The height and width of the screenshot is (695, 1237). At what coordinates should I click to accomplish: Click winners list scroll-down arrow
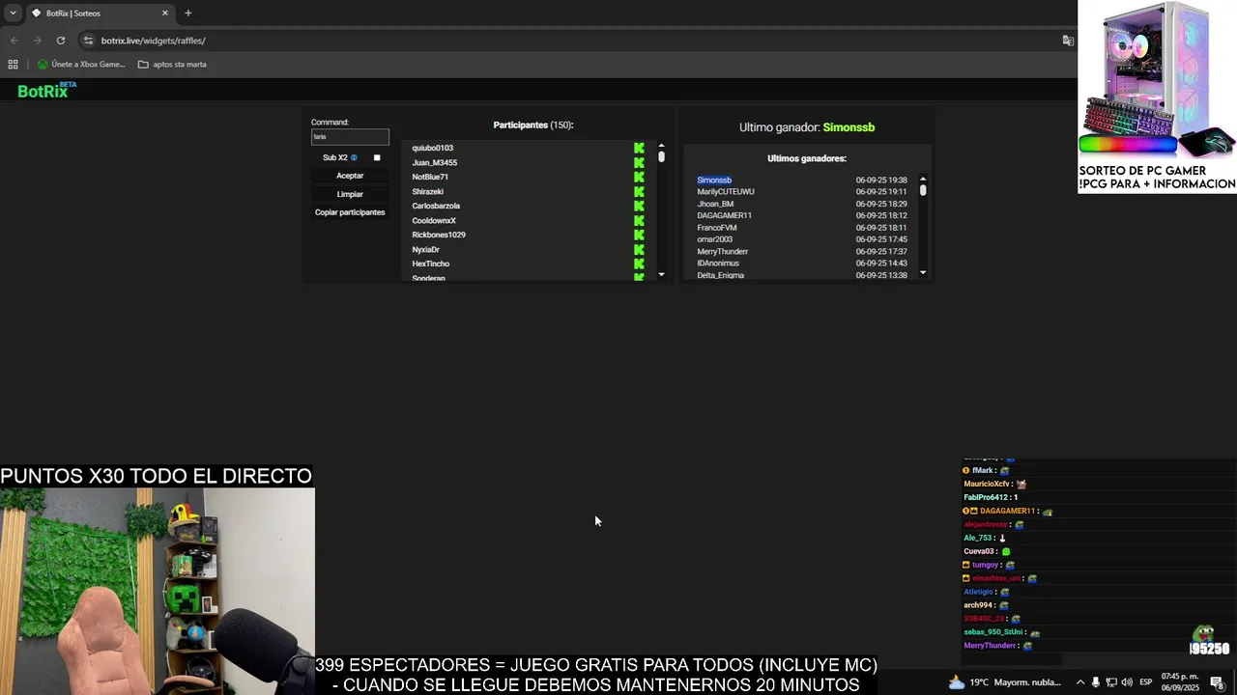923,273
